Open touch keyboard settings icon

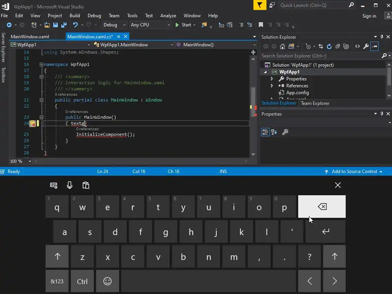[54, 185]
